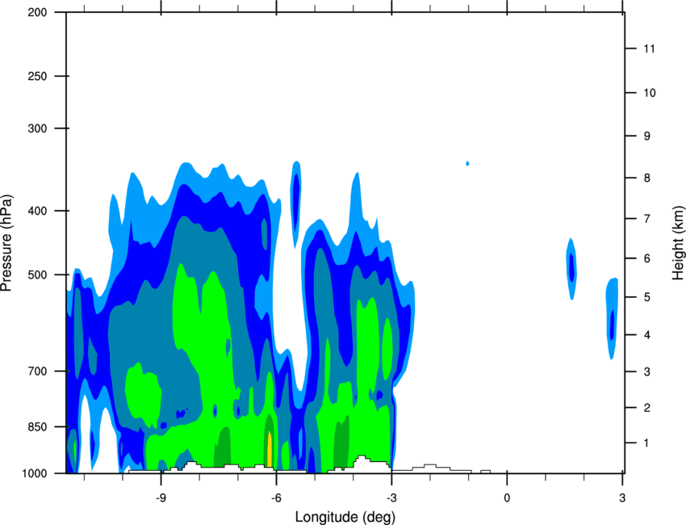The width and height of the screenshot is (686, 525).
Task: Click the 250 pressure tick label
Action: coord(37,76)
